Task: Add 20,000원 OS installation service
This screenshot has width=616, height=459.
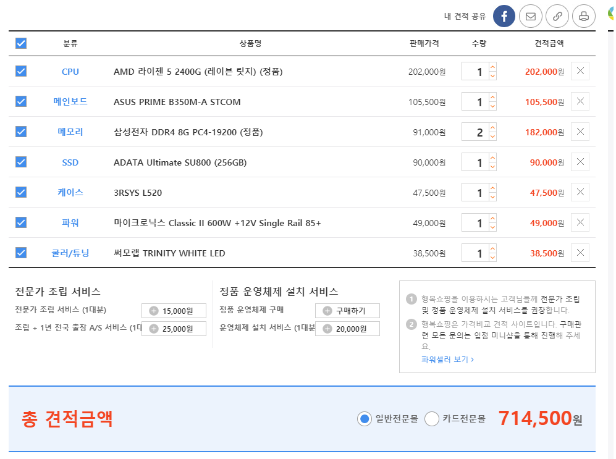Action: tap(347, 329)
